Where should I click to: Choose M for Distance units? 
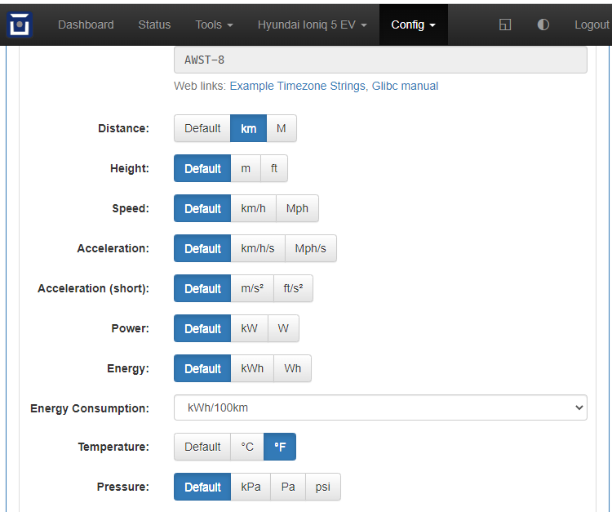coord(281,128)
